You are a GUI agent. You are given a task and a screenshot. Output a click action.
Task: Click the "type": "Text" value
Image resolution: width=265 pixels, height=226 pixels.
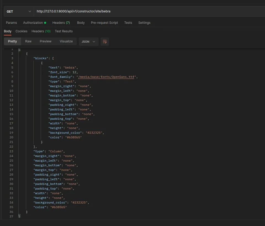click(x=69, y=81)
